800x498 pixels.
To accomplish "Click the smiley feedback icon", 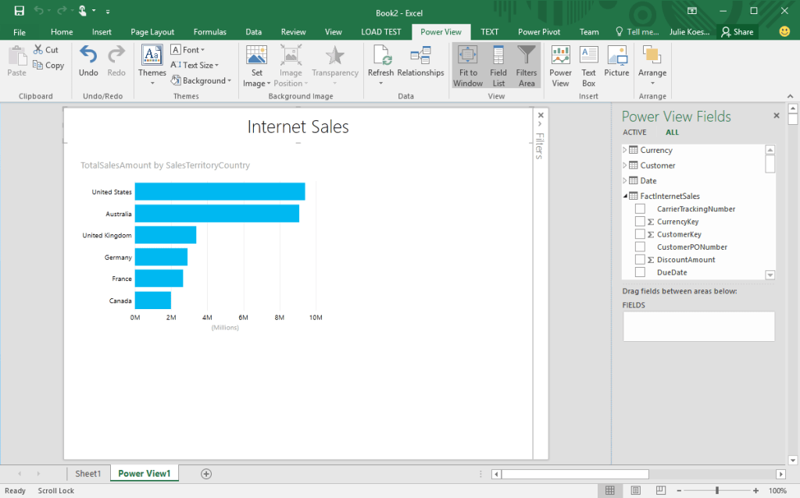I will click(x=784, y=31).
